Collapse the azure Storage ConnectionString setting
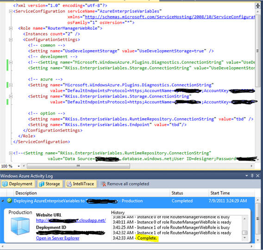 tap(11, 96)
